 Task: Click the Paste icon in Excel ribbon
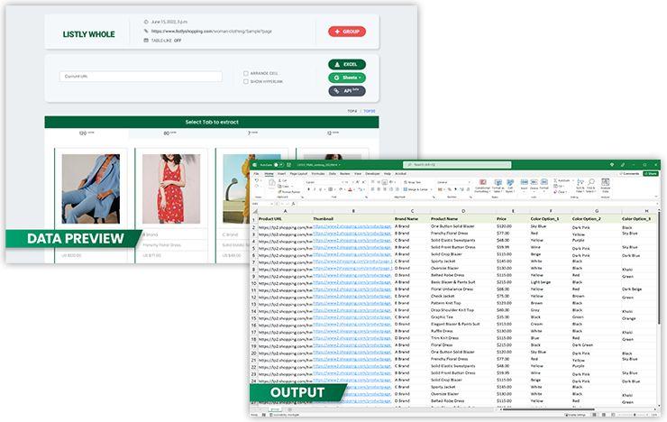click(272, 183)
